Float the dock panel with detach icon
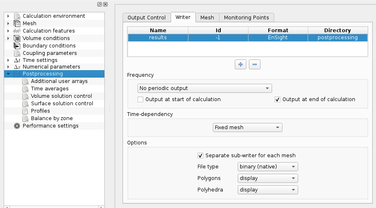Viewport: 376px width, 208px height. point(99,4)
